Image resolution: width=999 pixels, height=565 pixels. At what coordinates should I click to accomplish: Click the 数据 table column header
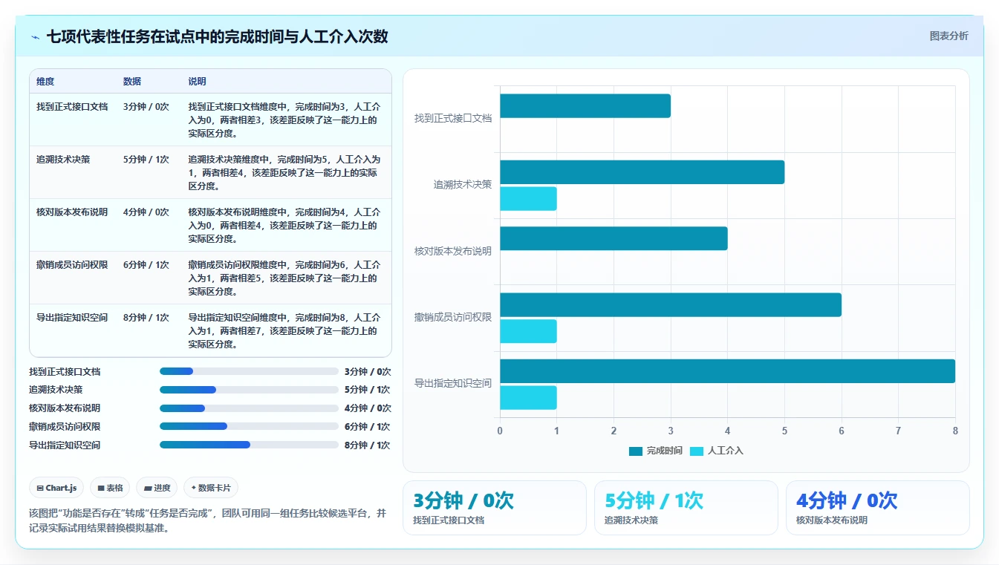(x=132, y=82)
